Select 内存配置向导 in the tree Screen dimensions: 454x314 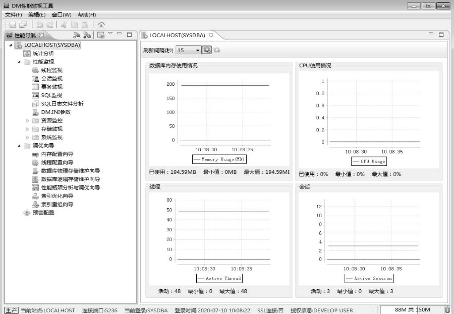coord(57,154)
